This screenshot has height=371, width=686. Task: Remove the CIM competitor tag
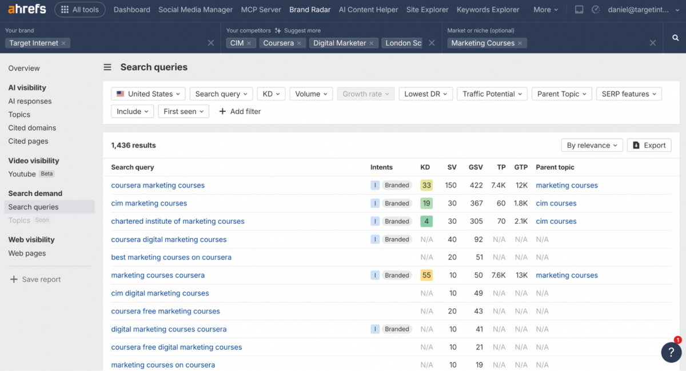click(x=249, y=43)
